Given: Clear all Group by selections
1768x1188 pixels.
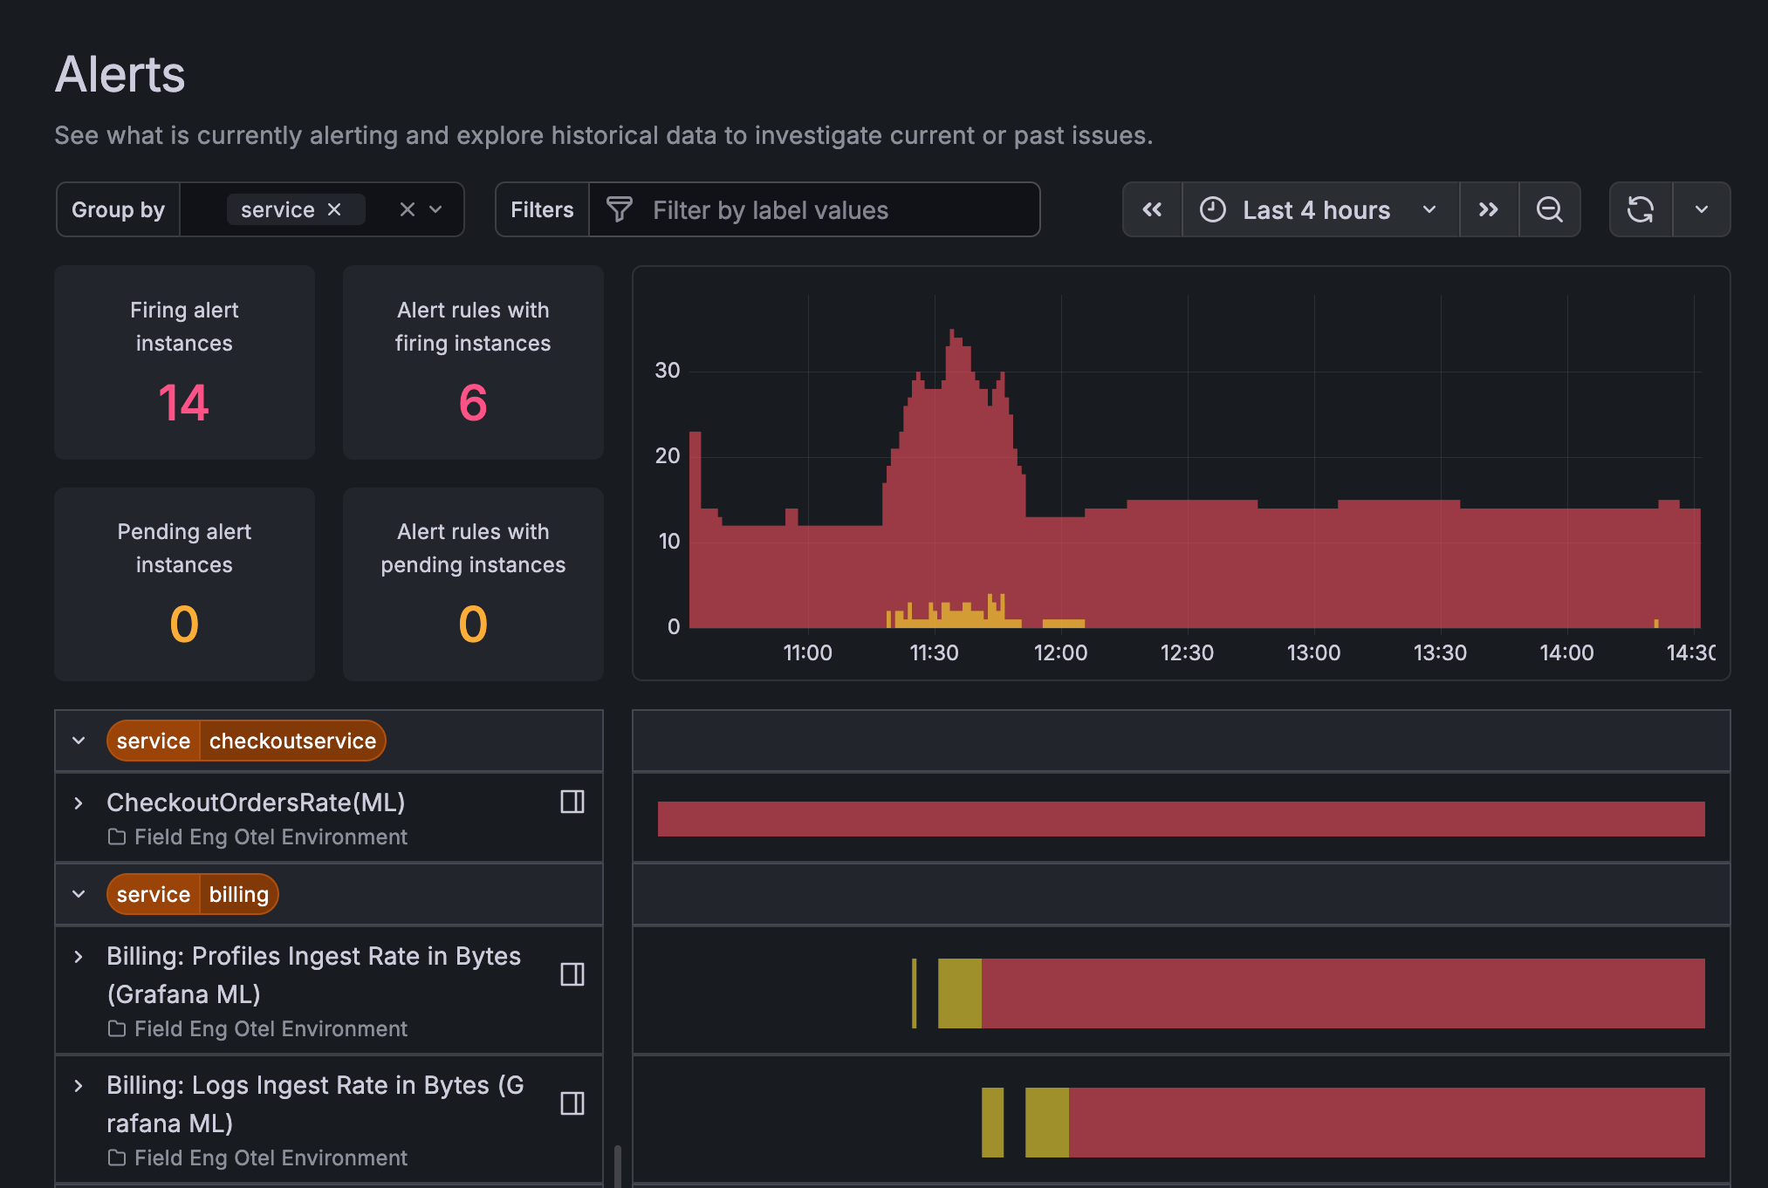Looking at the screenshot, I should click(x=407, y=209).
